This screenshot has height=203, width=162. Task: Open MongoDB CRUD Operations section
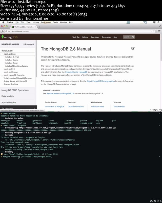coord(15,90)
